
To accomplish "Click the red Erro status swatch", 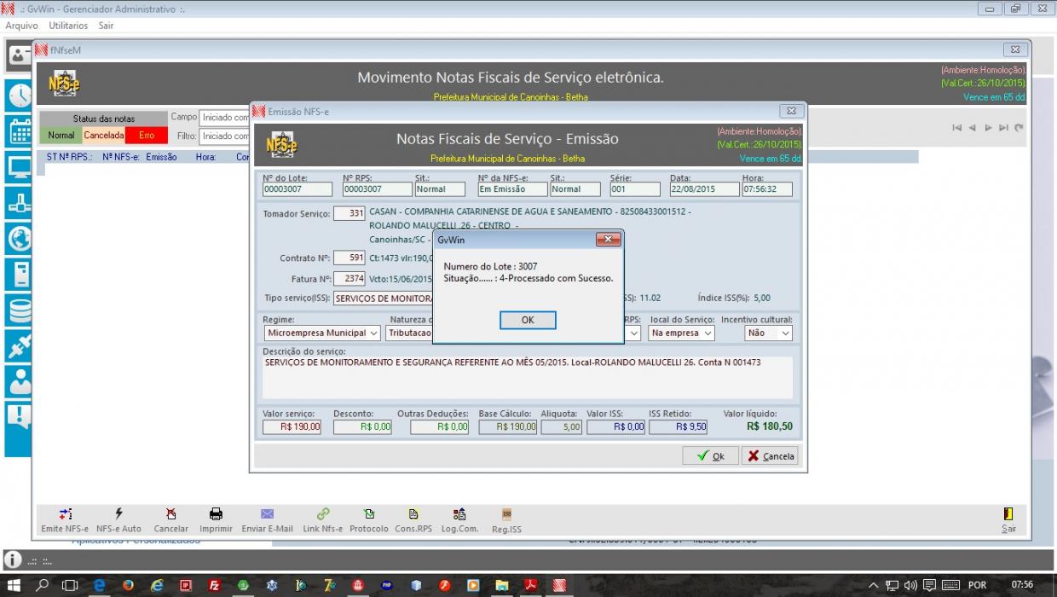I will [x=147, y=136].
